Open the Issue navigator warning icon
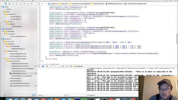Image resolution: width=178 pixels, height=100 pixels. (17, 4)
